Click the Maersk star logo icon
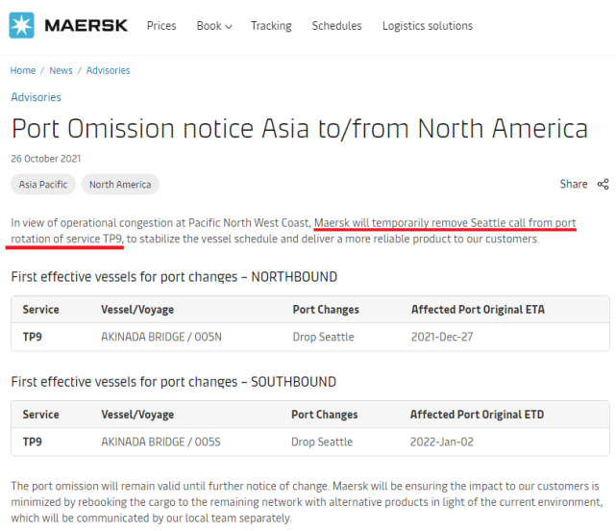The height and width of the screenshot is (531, 616). (21, 26)
